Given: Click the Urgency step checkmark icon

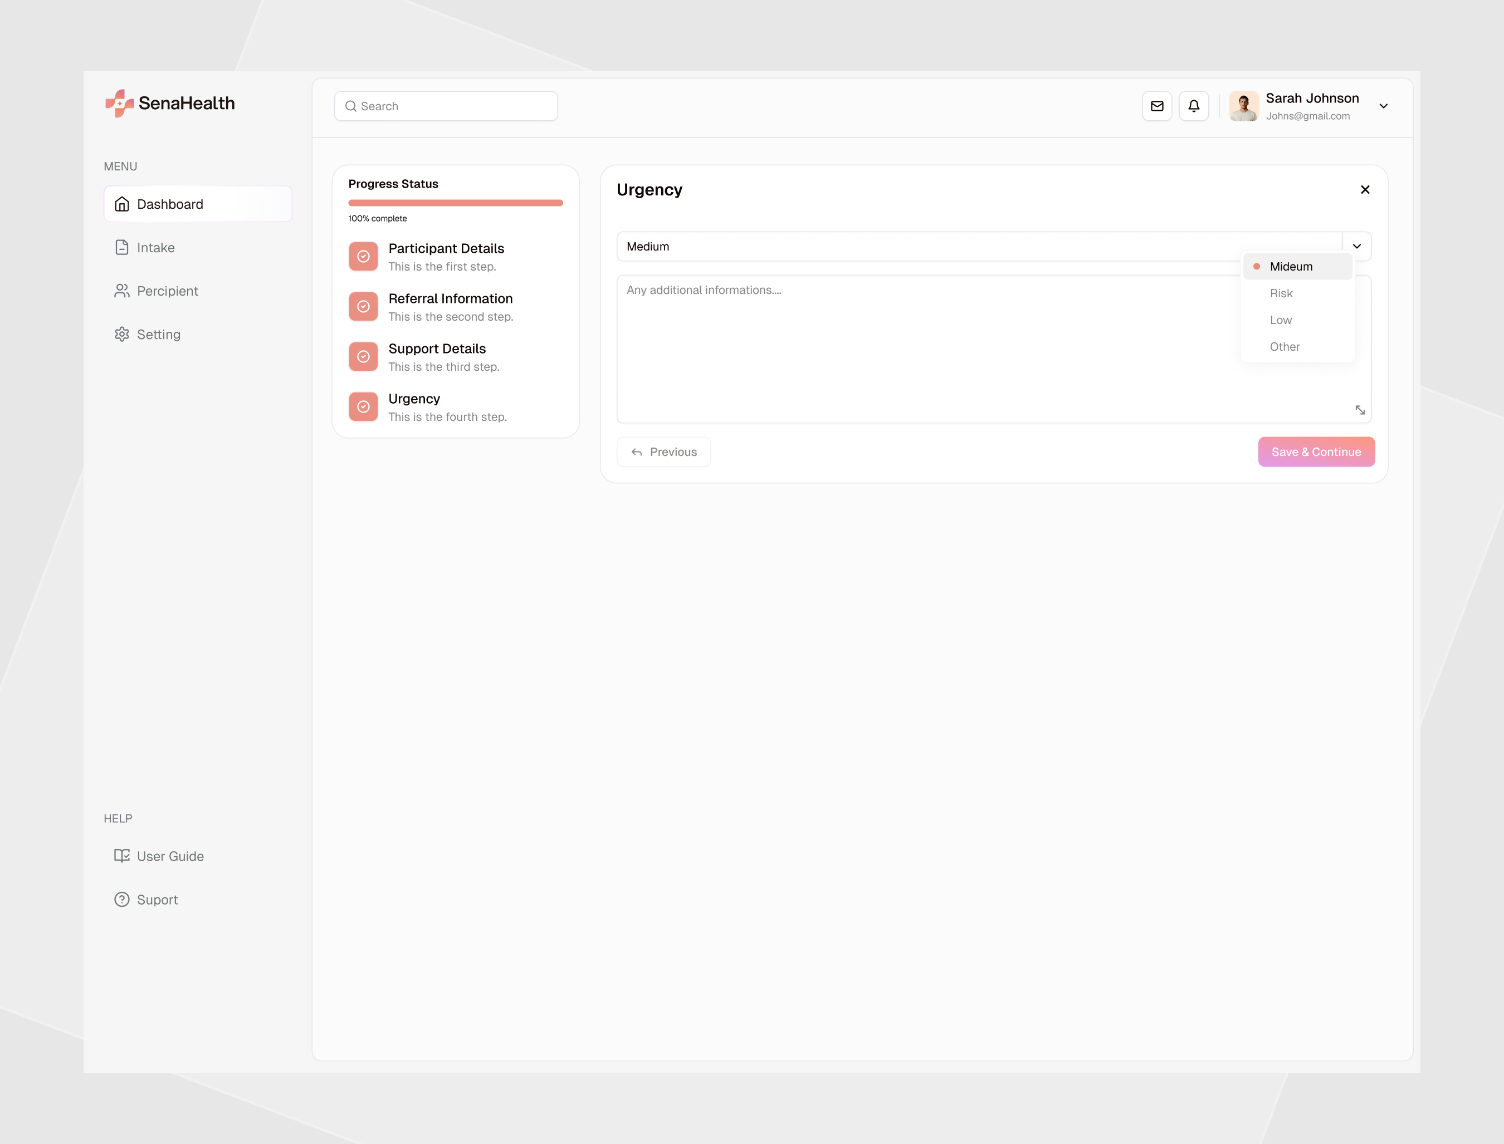Looking at the screenshot, I should coord(363,406).
